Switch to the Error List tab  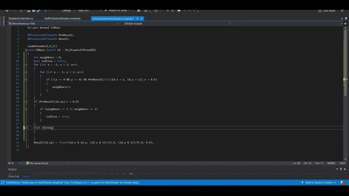click(14, 176)
